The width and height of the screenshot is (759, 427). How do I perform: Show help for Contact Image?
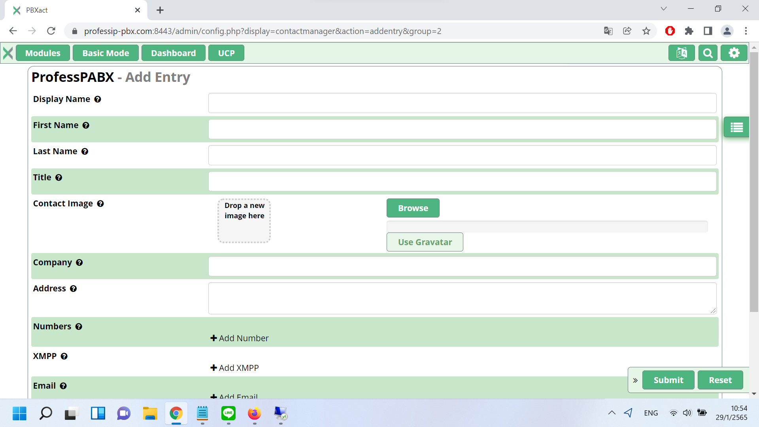click(100, 204)
